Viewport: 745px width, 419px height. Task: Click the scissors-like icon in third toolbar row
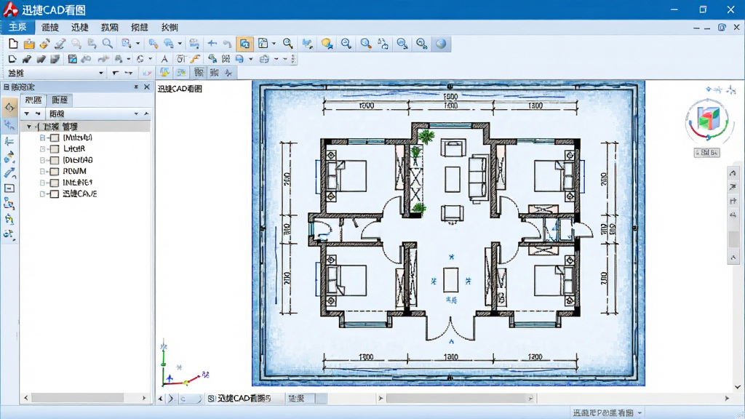point(228,73)
